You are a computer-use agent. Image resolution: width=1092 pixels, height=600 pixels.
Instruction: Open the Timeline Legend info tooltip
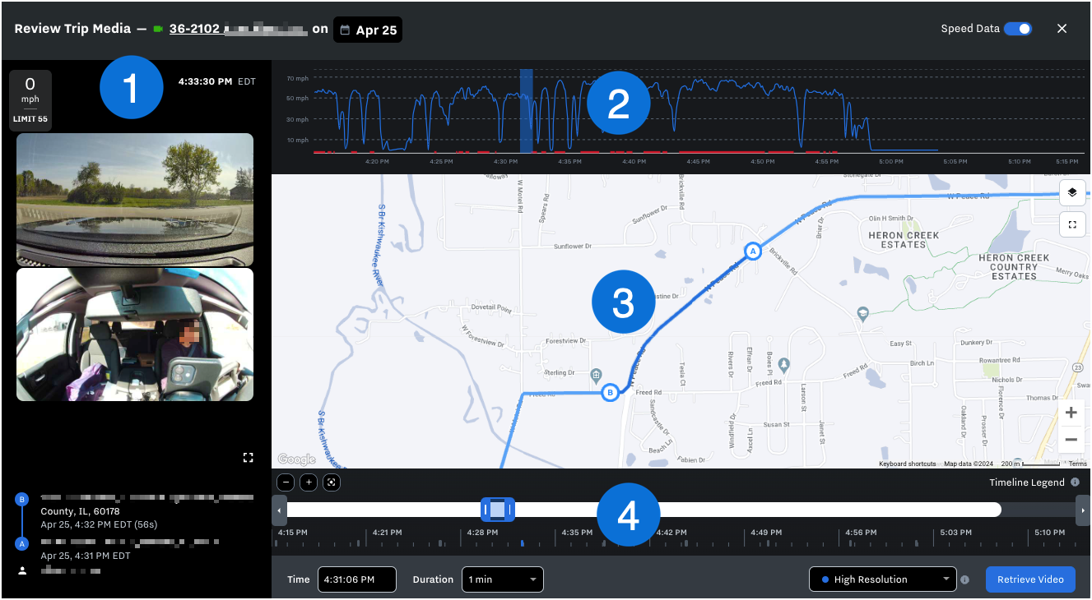click(x=1075, y=482)
